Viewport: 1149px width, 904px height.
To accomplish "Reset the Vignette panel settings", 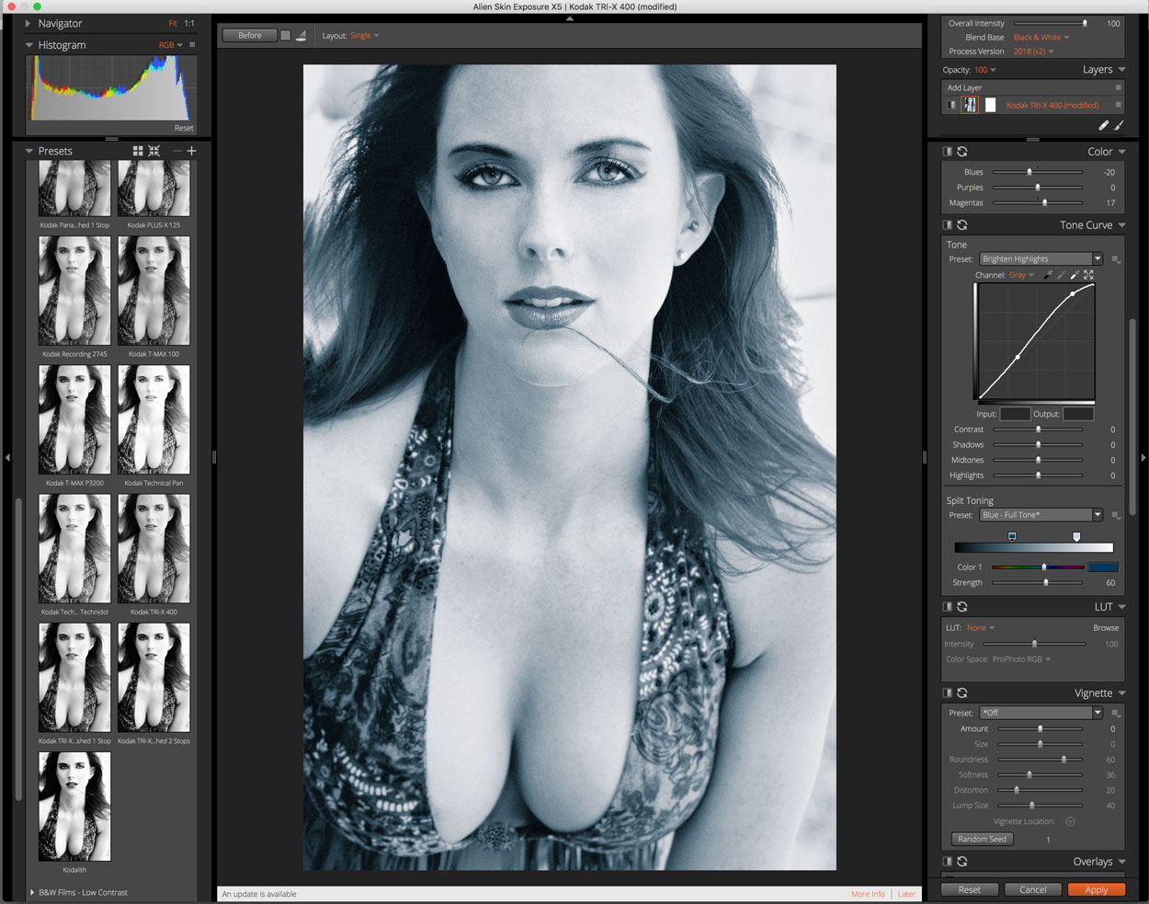I will click(962, 693).
